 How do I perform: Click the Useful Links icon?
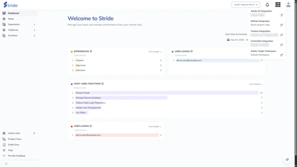pyautogui.click(x=4, y=133)
